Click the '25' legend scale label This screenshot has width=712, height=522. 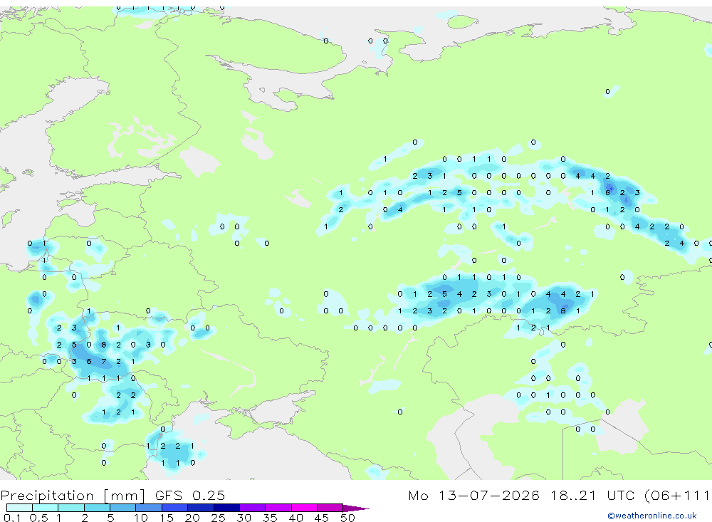tap(219, 518)
